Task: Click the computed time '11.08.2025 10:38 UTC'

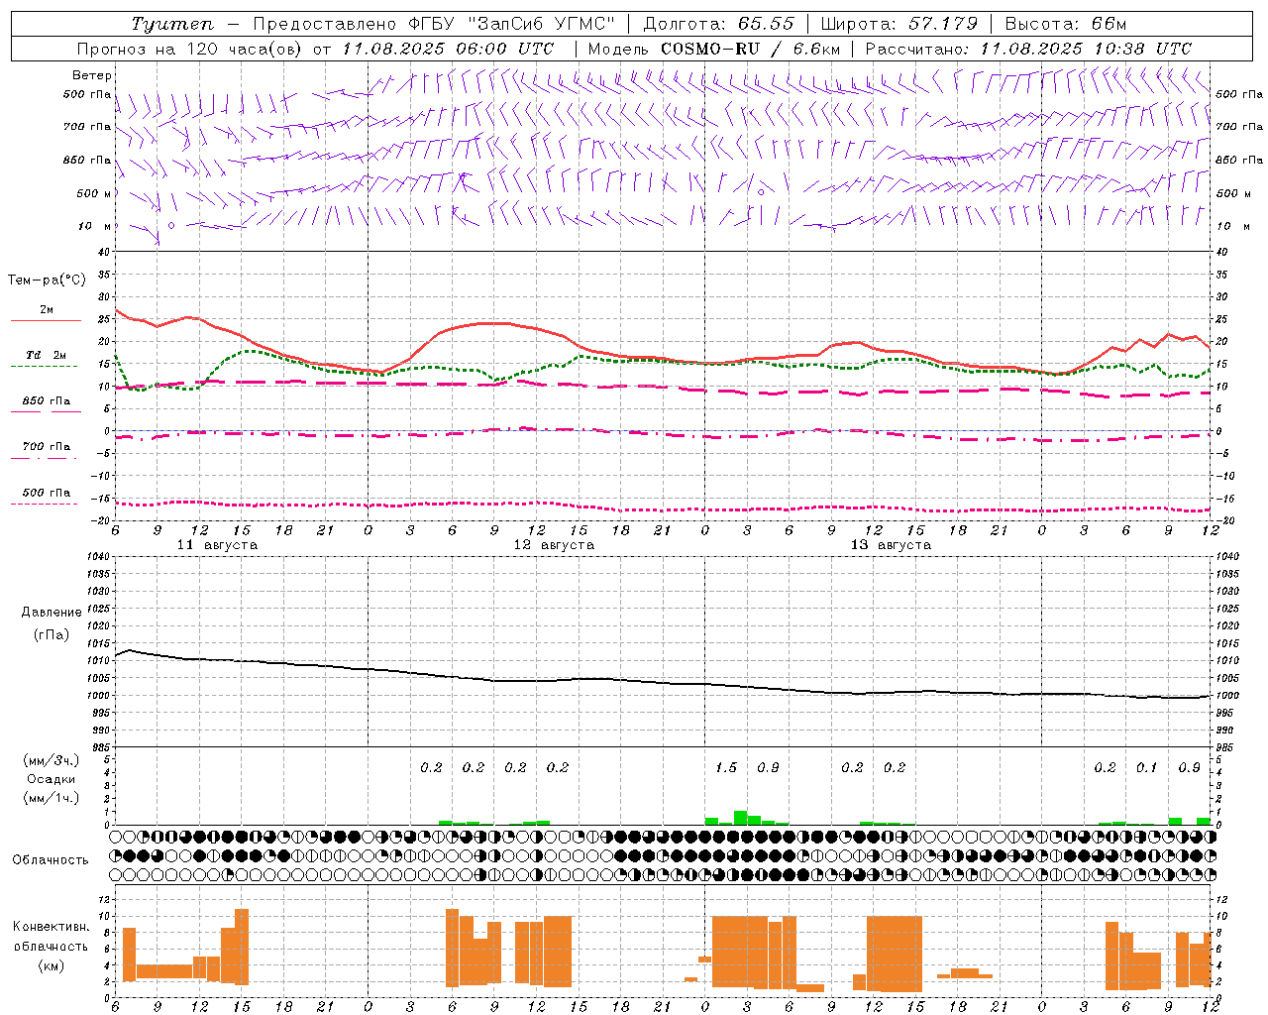Action: tap(1086, 49)
